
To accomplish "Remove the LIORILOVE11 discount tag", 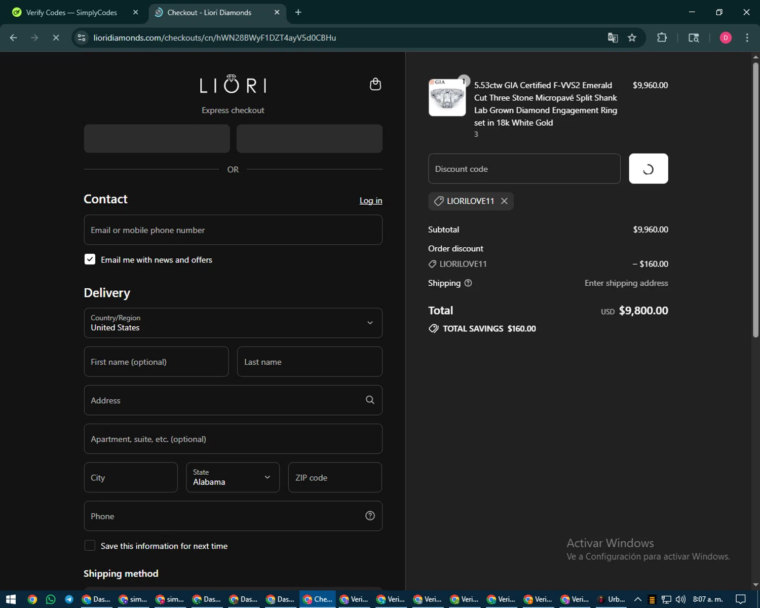I will tap(504, 201).
